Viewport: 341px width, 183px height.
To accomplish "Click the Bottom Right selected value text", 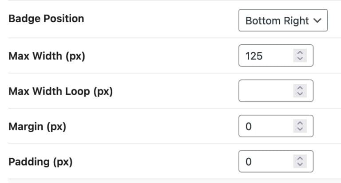I will tap(277, 21).
